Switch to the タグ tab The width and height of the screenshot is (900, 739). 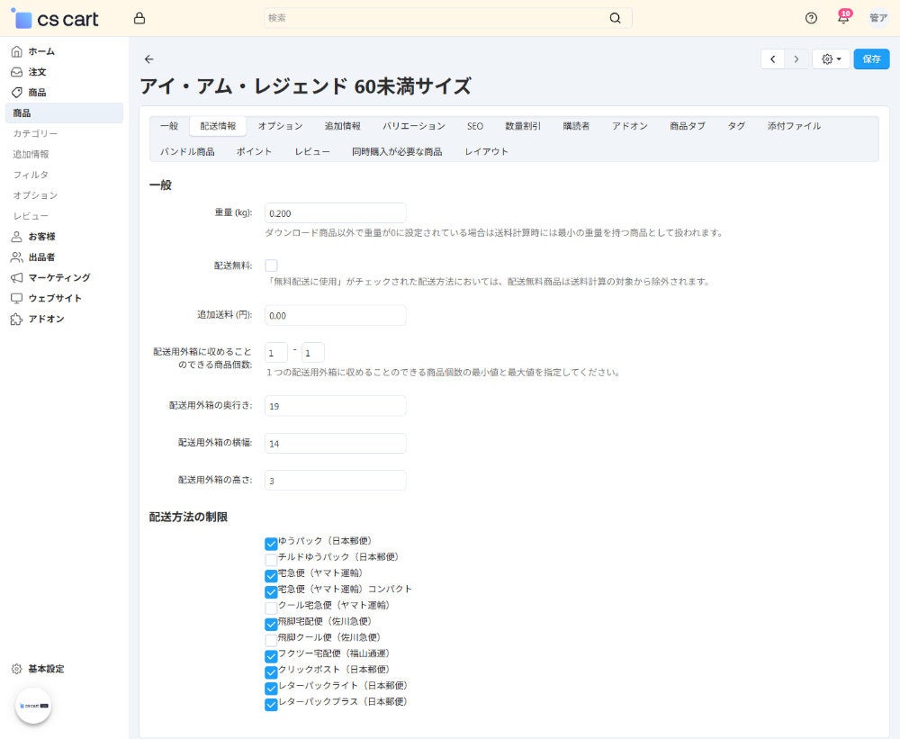[x=736, y=126]
